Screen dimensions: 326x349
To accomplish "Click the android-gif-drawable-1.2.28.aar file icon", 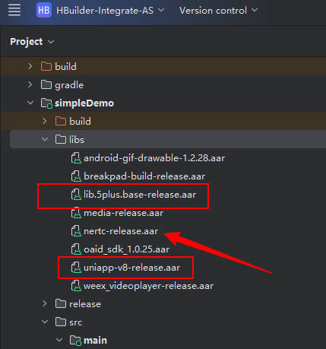I will click(x=76, y=158).
